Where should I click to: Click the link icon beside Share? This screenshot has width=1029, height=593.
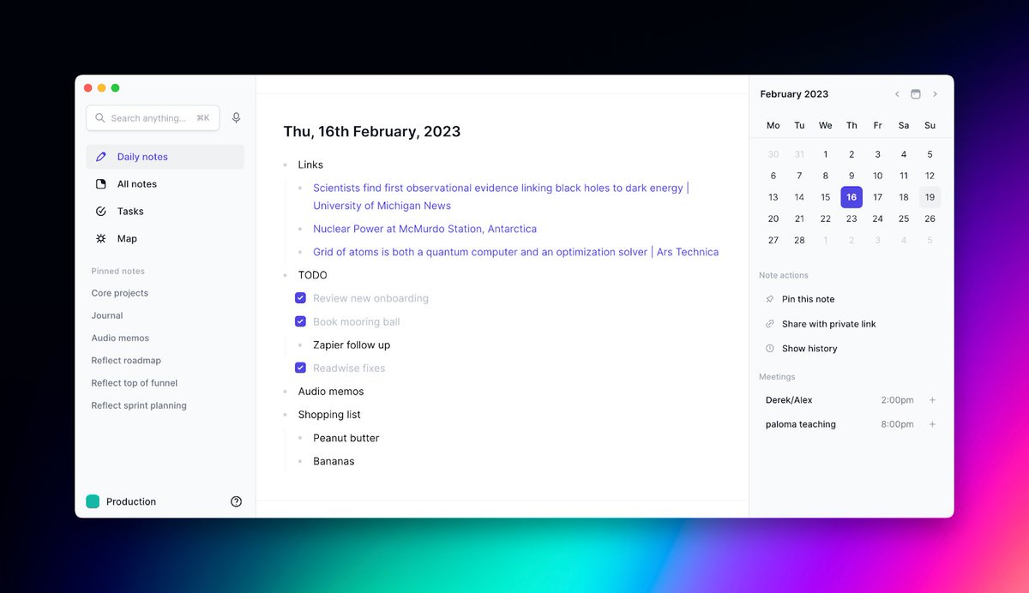tap(769, 324)
